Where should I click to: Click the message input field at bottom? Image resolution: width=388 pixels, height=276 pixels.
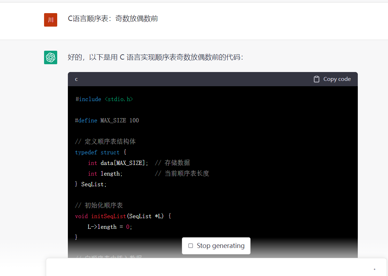tap(216, 267)
